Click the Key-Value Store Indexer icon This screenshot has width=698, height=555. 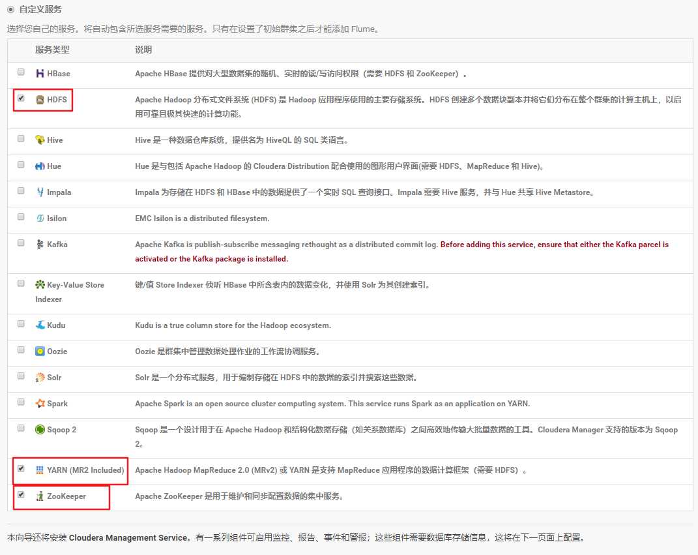click(x=40, y=284)
